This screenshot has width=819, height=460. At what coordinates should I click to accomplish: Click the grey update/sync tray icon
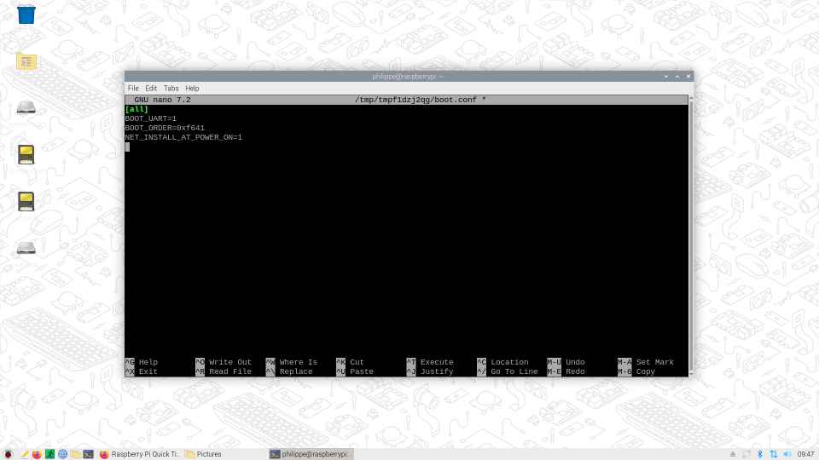pyautogui.click(x=746, y=454)
